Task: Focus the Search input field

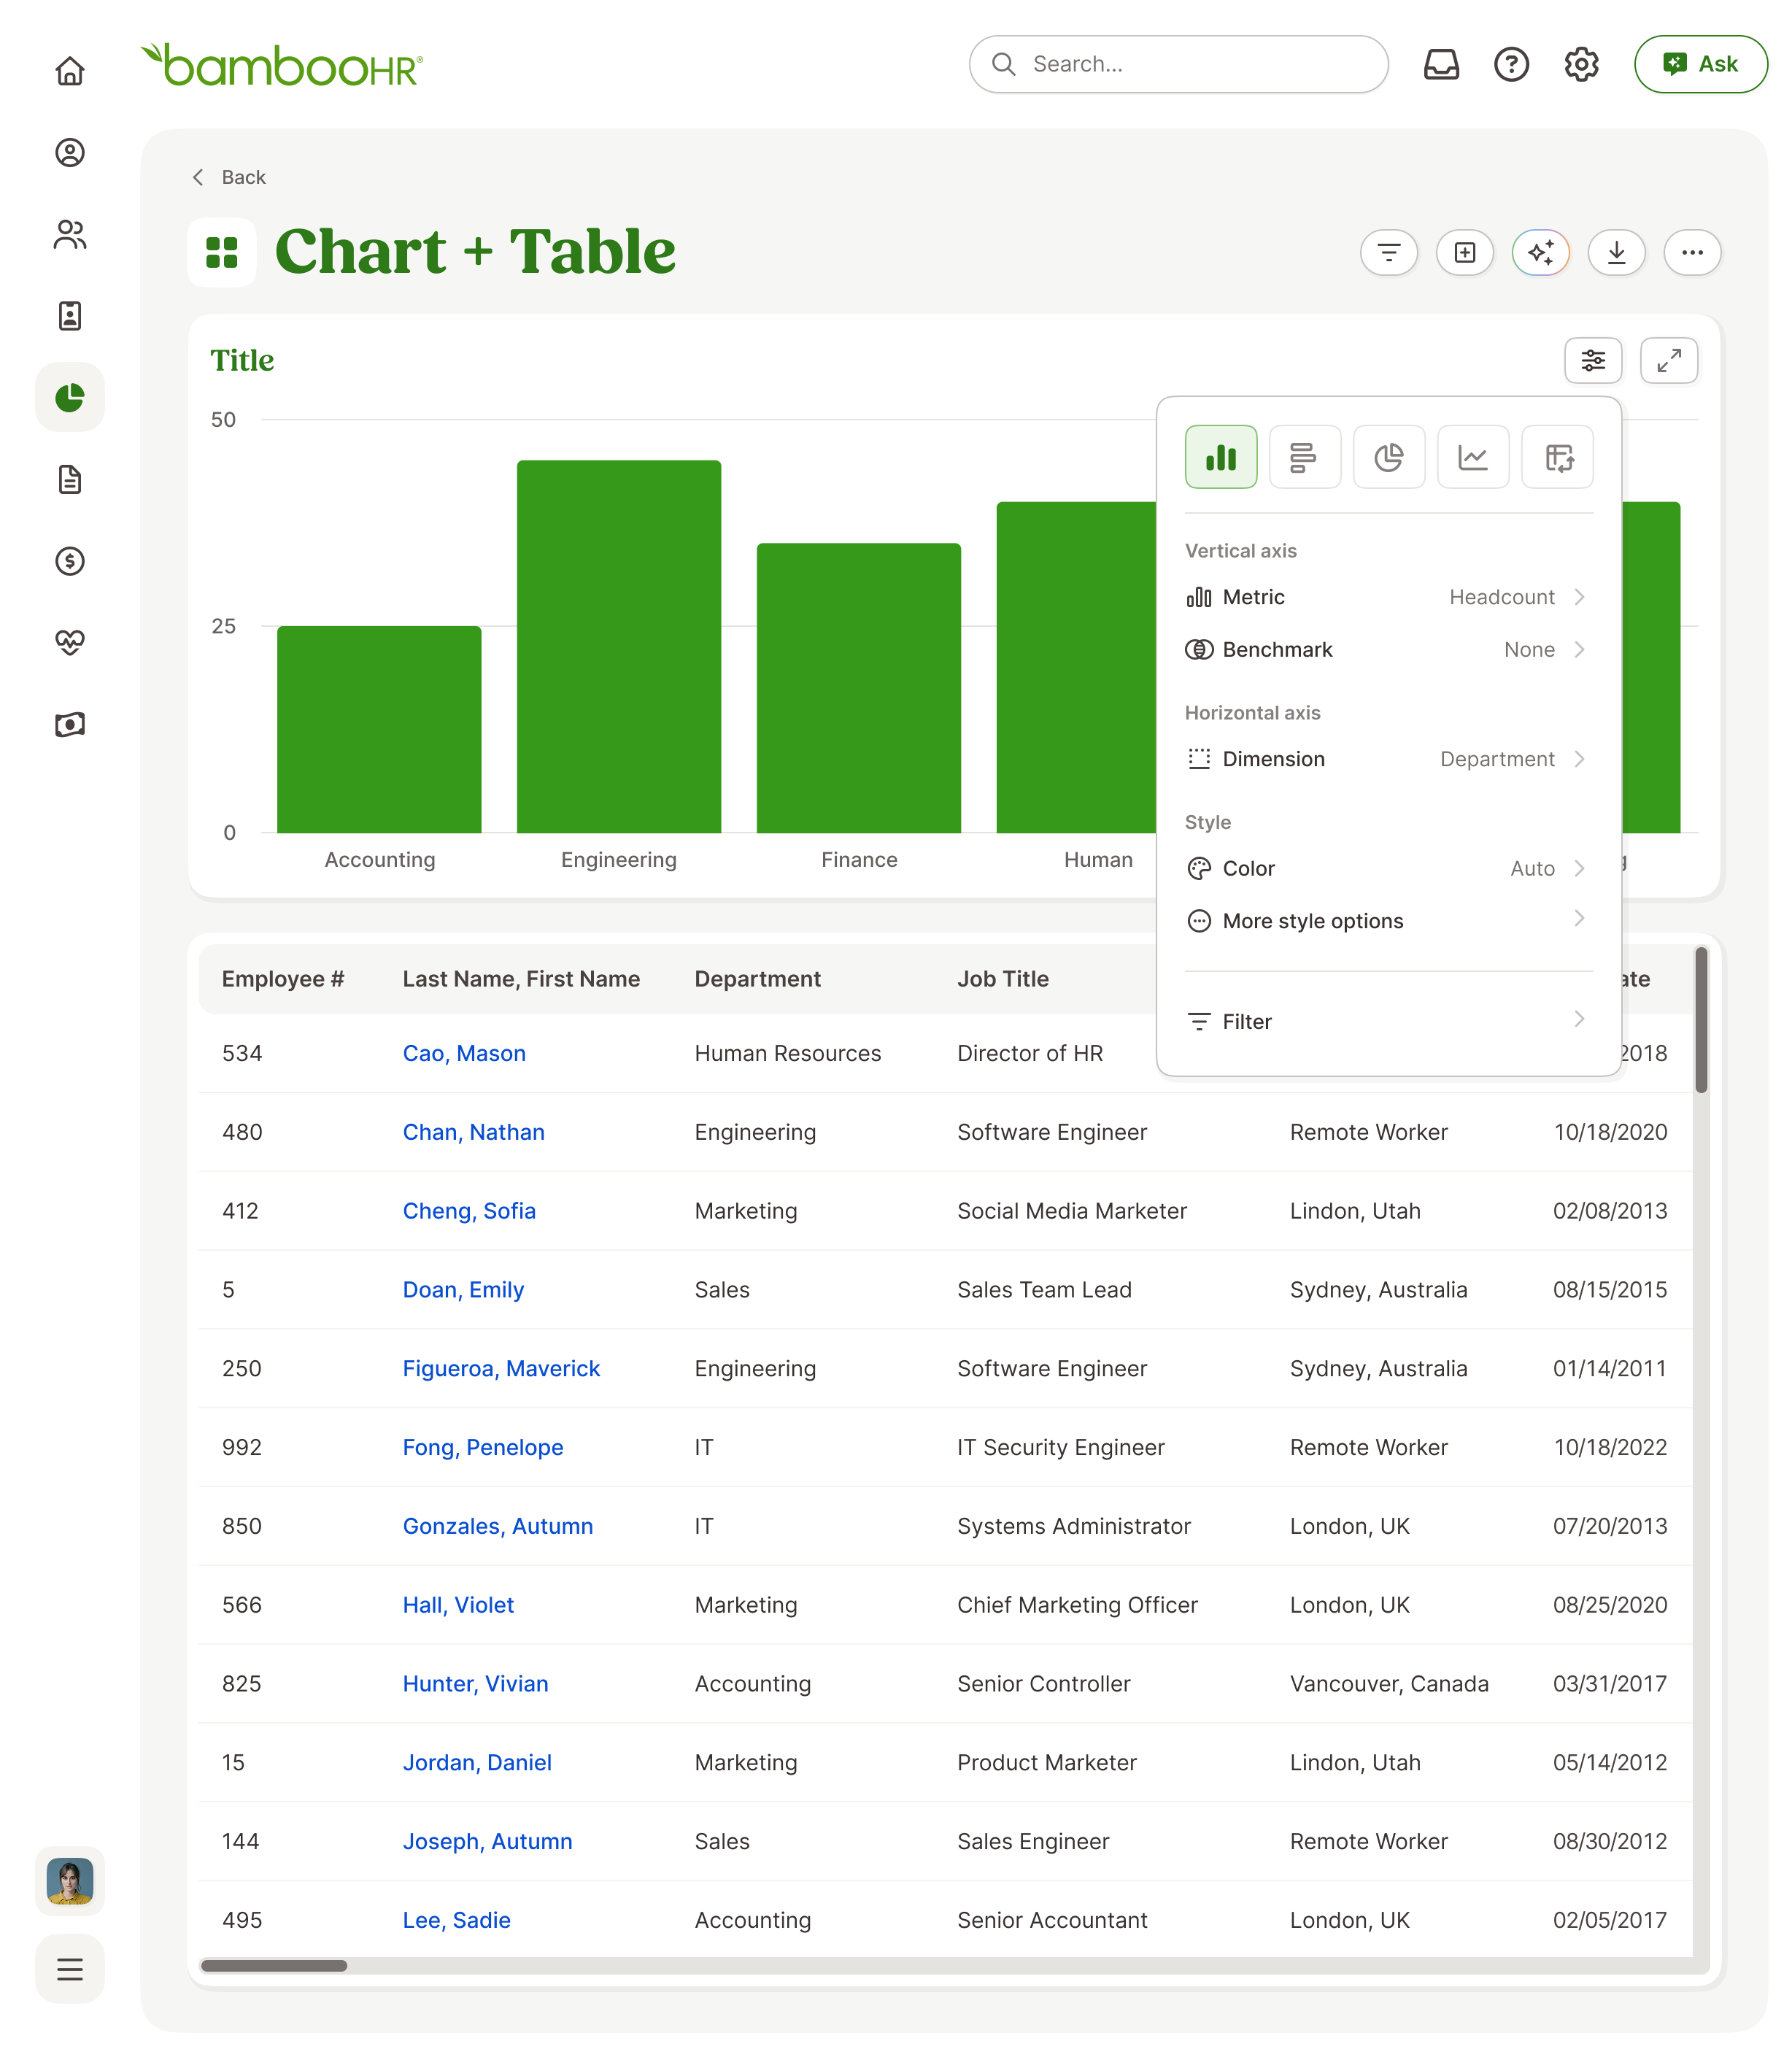Action: (x=1178, y=64)
